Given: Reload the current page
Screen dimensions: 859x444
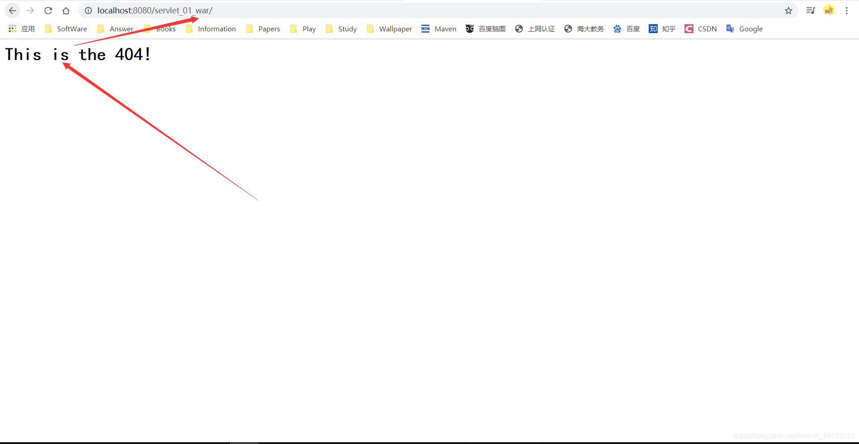Looking at the screenshot, I should (x=48, y=11).
